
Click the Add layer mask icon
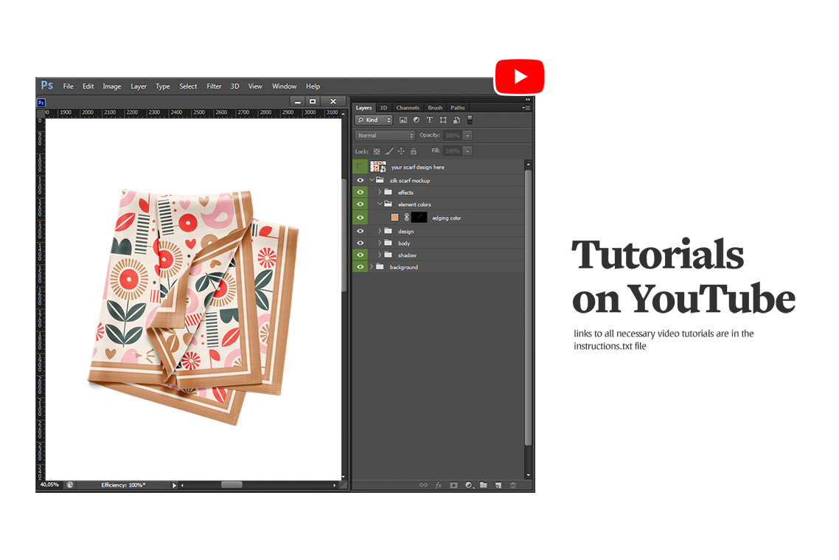click(x=454, y=485)
